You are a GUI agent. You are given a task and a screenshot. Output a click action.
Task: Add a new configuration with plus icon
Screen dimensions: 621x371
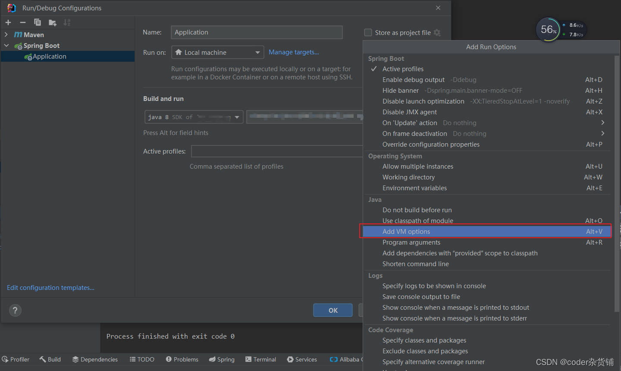(x=8, y=22)
